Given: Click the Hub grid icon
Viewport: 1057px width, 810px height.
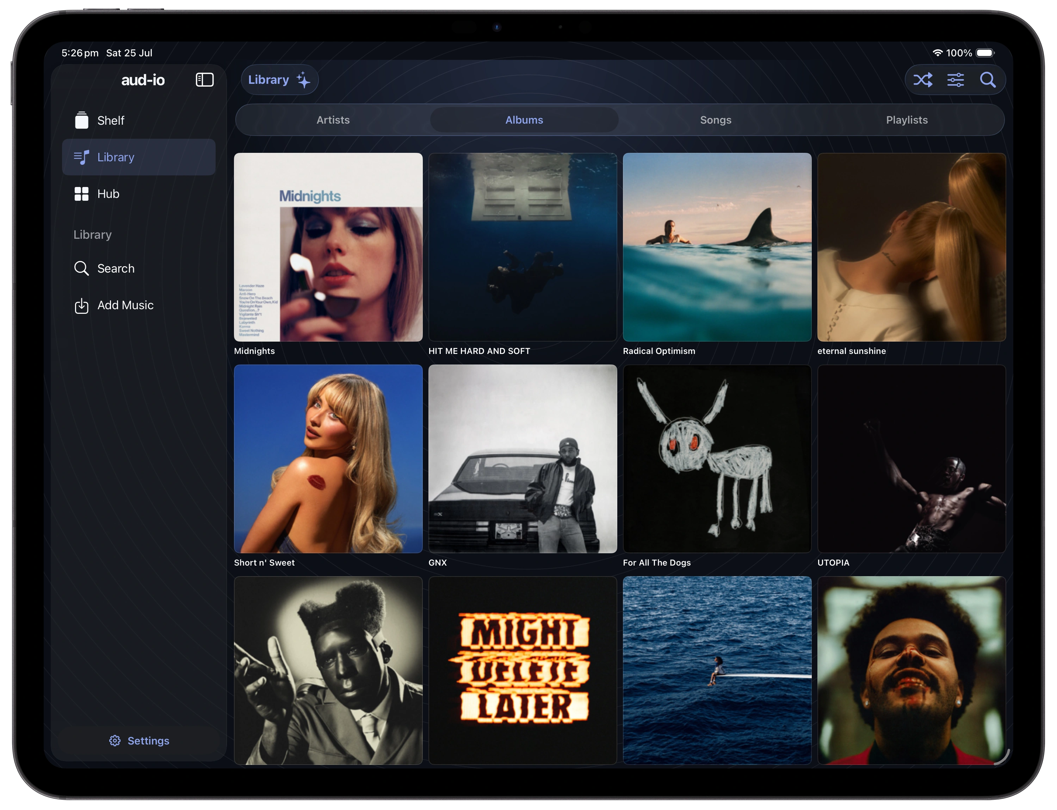Looking at the screenshot, I should click(81, 194).
